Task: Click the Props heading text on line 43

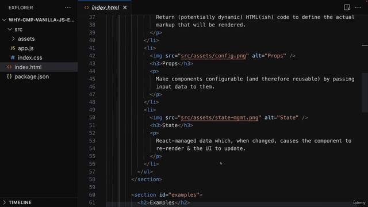Action: (x=170, y=64)
